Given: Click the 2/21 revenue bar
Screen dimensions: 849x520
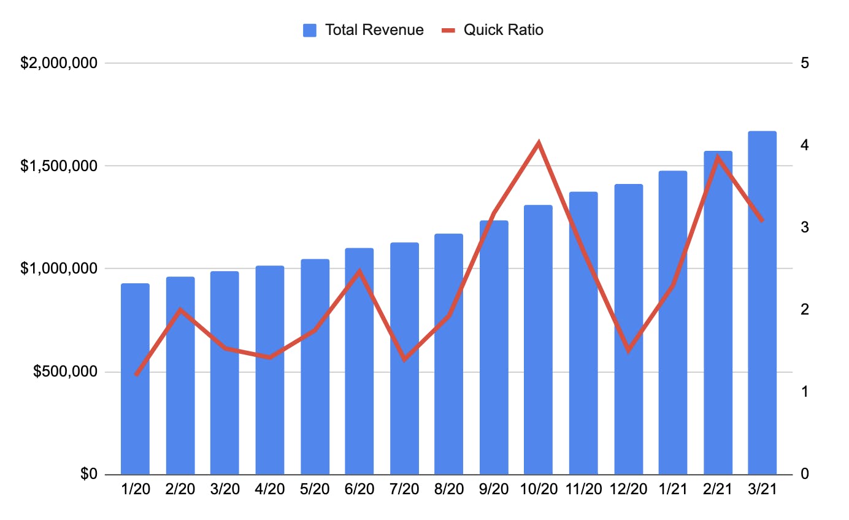Looking at the screenshot, I should [x=718, y=313].
